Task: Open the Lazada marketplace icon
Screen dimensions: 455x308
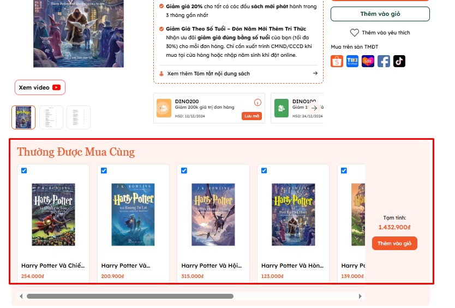Action: pyautogui.click(x=368, y=61)
